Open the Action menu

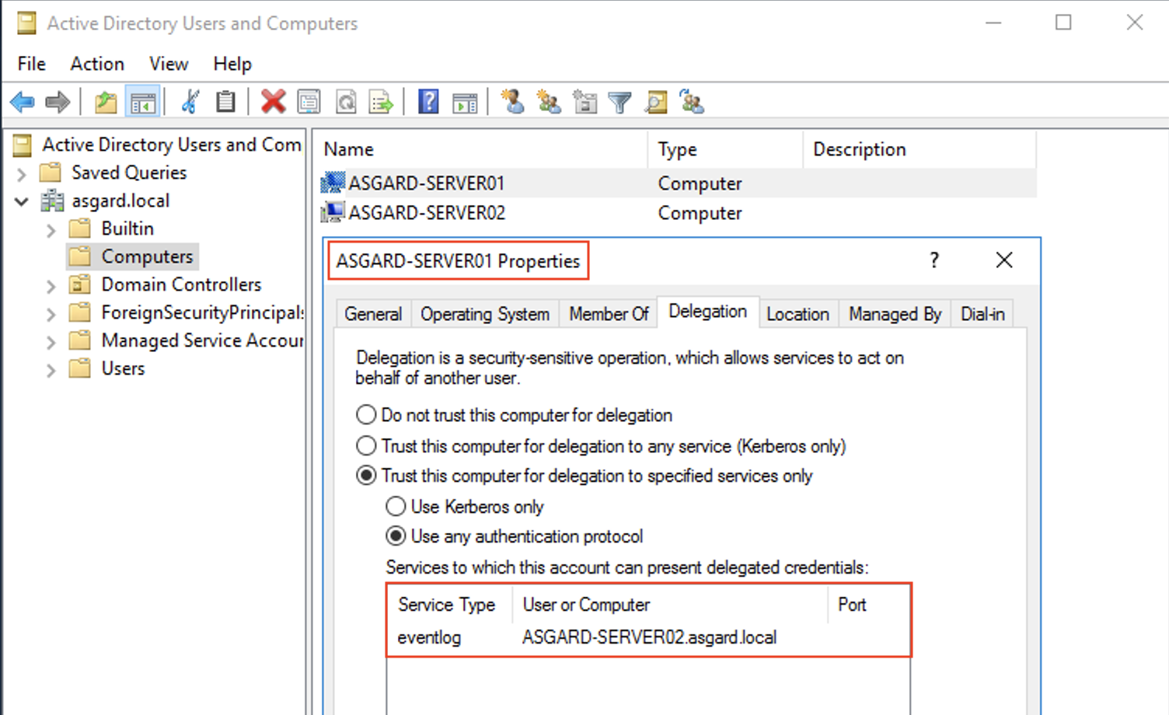coord(97,64)
